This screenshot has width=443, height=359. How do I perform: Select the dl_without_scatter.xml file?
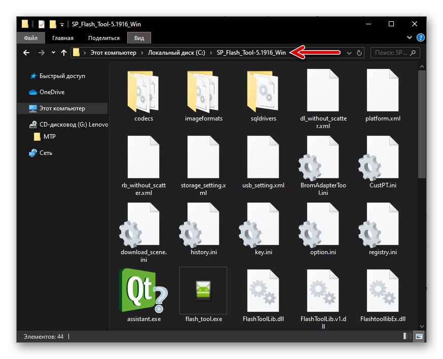(323, 99)
